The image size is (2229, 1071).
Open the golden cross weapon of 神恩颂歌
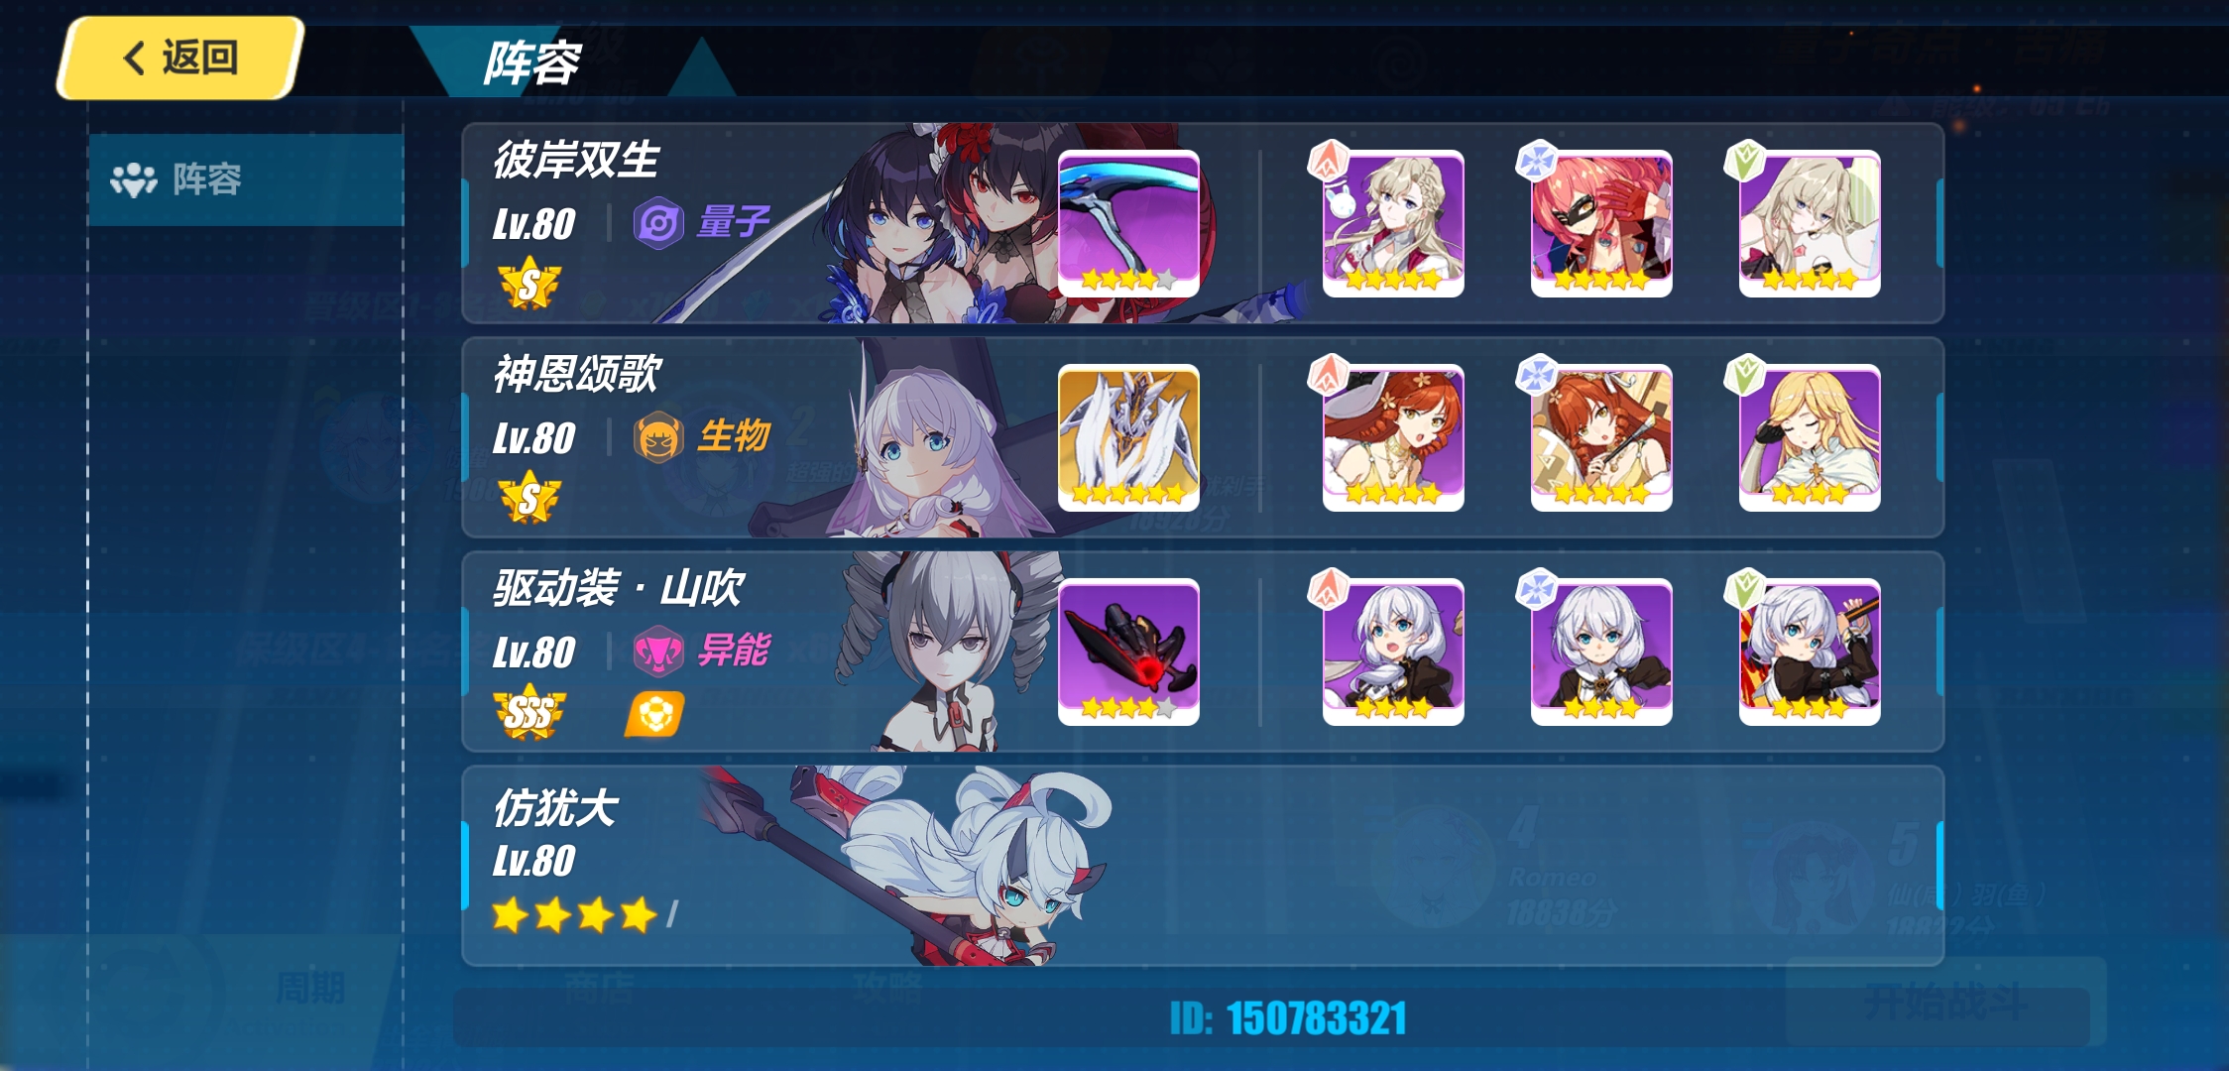(x=1128, y=438)
